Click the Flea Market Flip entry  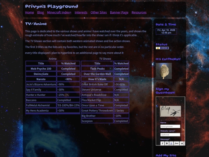pyautogui.click(x=97, y=100)
